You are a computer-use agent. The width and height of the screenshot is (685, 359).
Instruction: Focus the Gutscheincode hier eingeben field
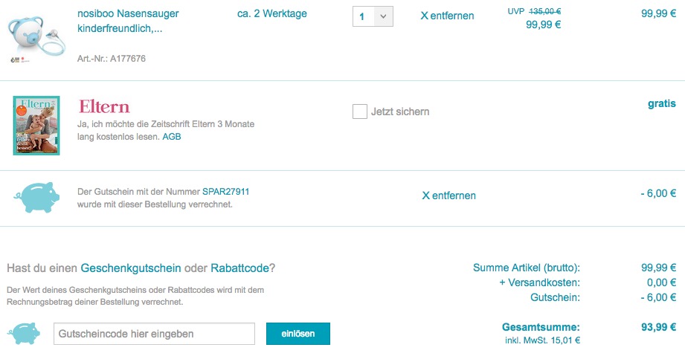(x=154, y=334)
